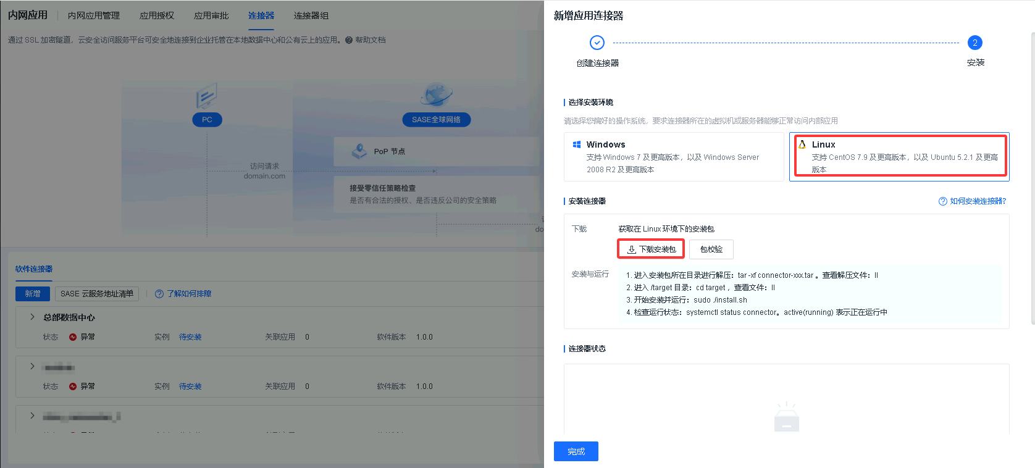This screenshot has height=468, width=1035.
Task: Click the empty-state box icon under 连接器状态
Action: pos(787,417)
